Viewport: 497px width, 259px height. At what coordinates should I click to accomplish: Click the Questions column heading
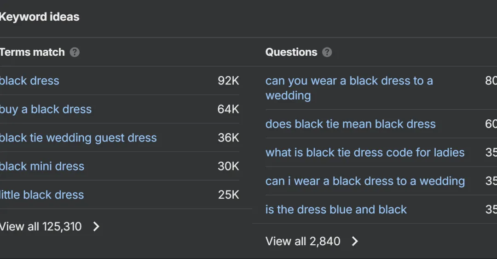point(291,52)
